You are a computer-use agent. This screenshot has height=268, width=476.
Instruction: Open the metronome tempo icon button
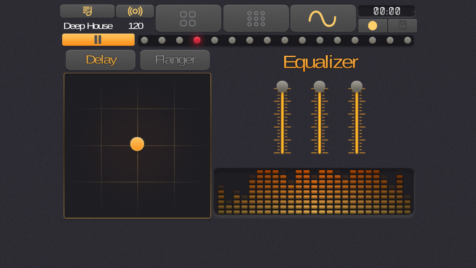135,11
